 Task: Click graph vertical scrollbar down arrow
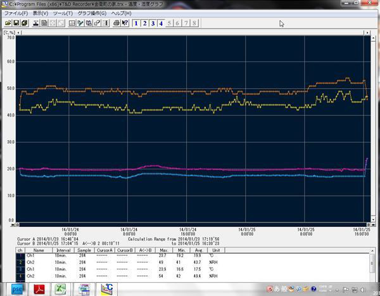[x=374, y=219]
